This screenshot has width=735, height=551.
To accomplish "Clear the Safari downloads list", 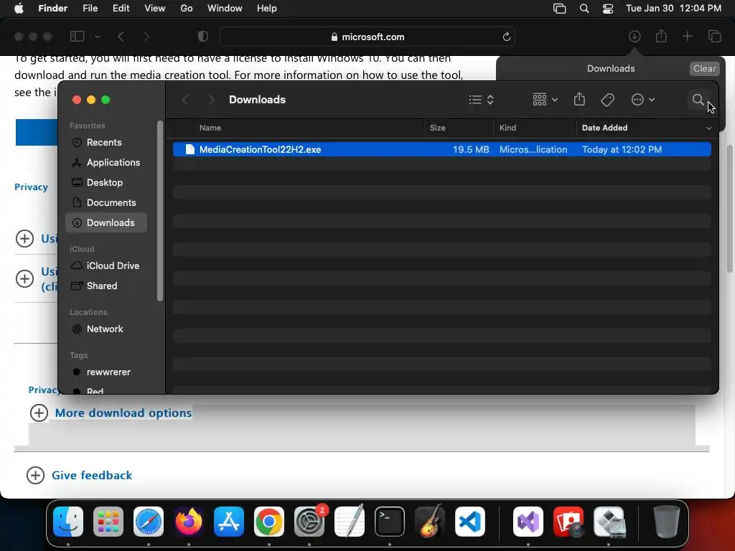I will (x=704, y=68).
